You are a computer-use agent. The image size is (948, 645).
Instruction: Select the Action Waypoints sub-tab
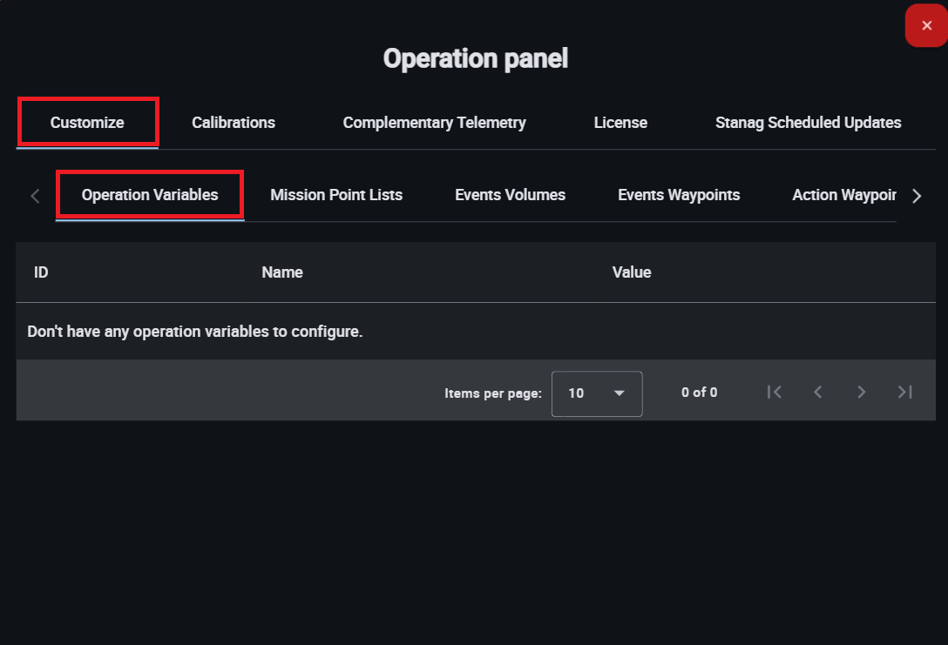(x=843, y=195)
